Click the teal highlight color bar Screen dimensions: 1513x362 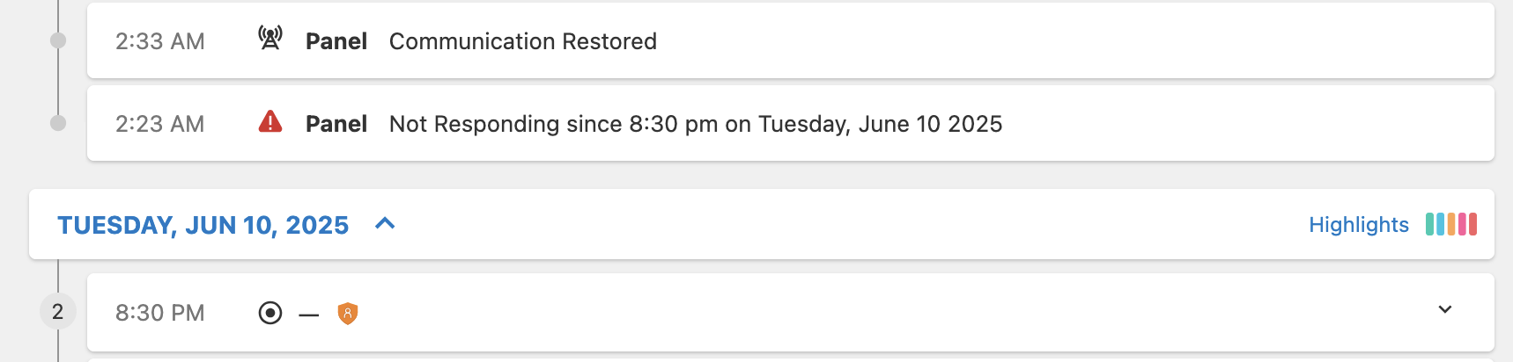click(x=1429, y=224)
